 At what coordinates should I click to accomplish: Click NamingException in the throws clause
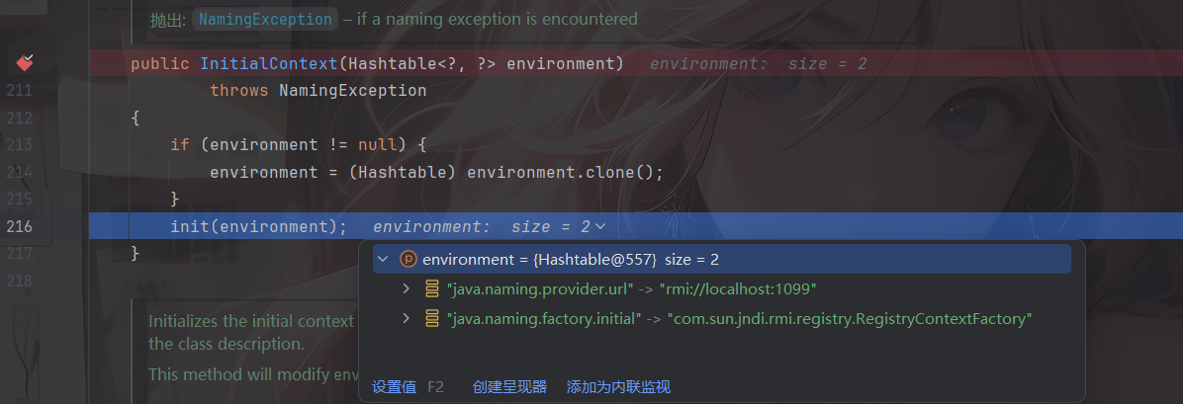(352, 91)
